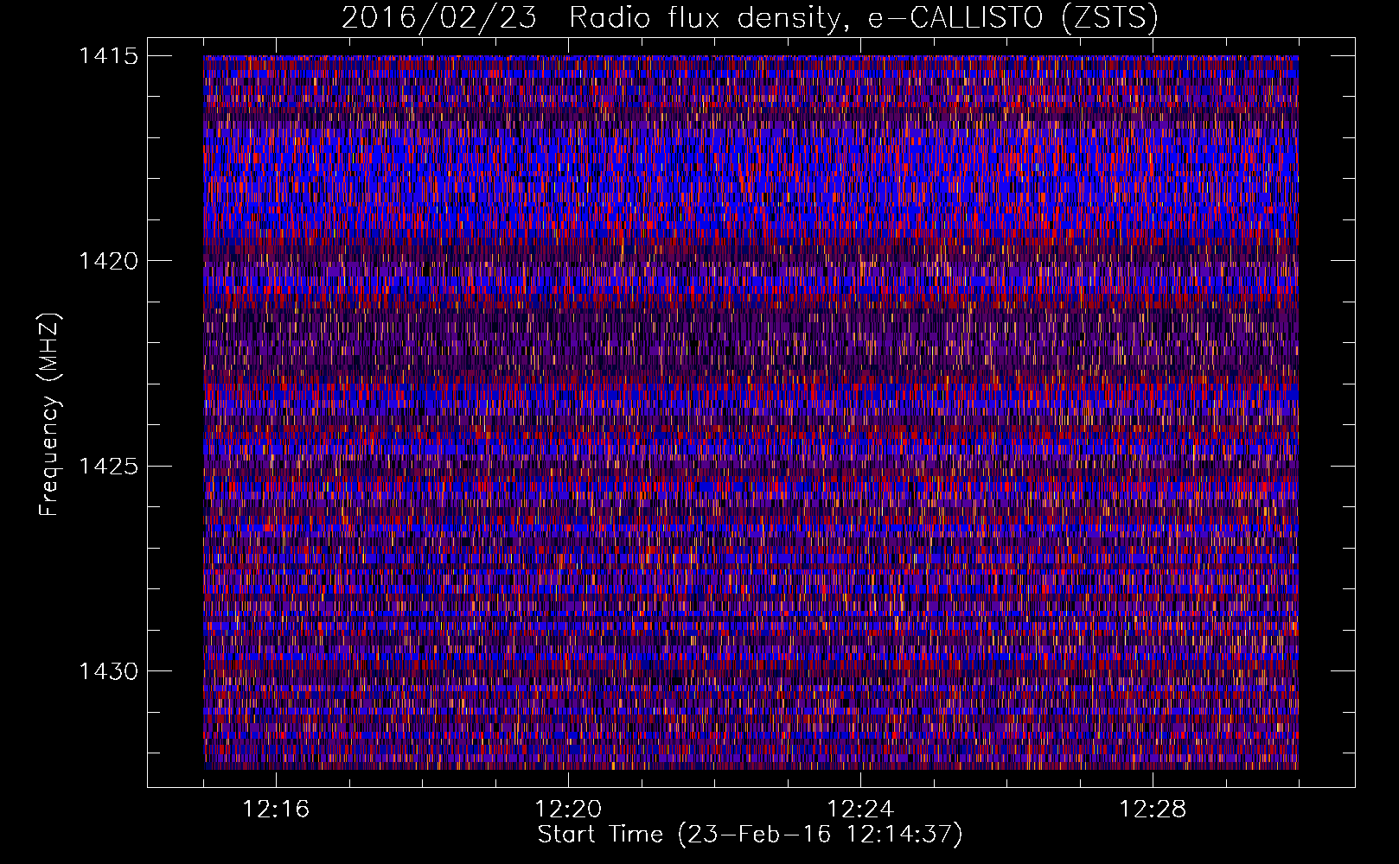Click the 1425 frequency tick label
The image size is (1399, 864).
[x=108, y=467]
